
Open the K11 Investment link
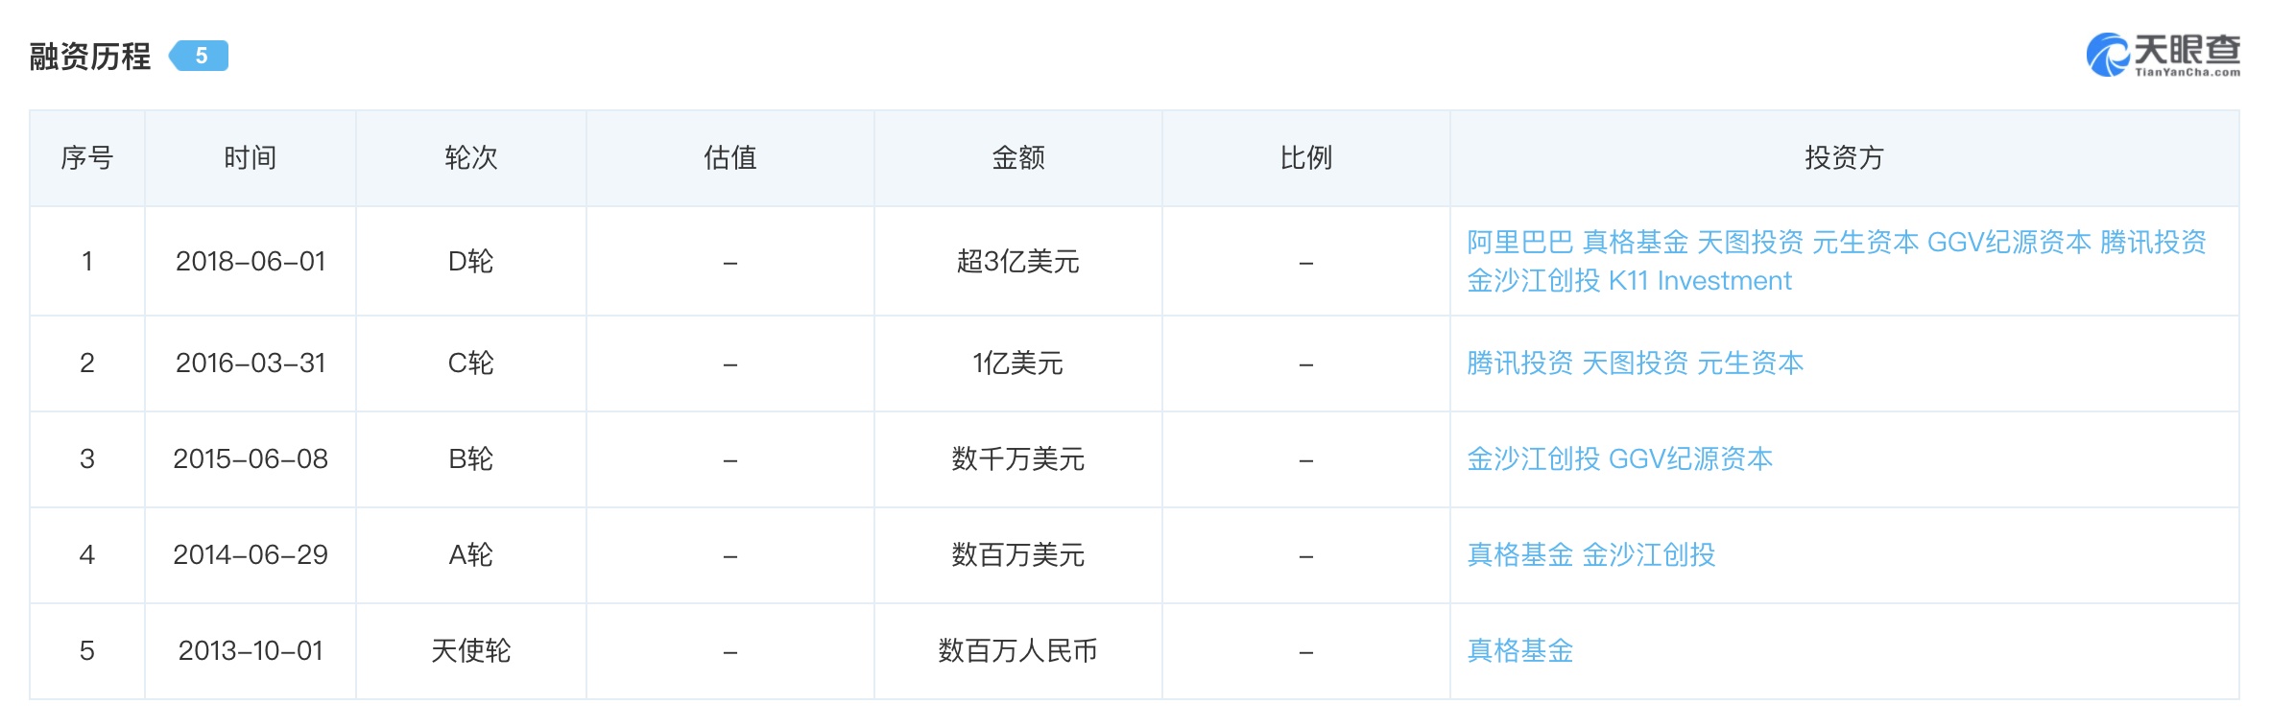(1700, 281)
